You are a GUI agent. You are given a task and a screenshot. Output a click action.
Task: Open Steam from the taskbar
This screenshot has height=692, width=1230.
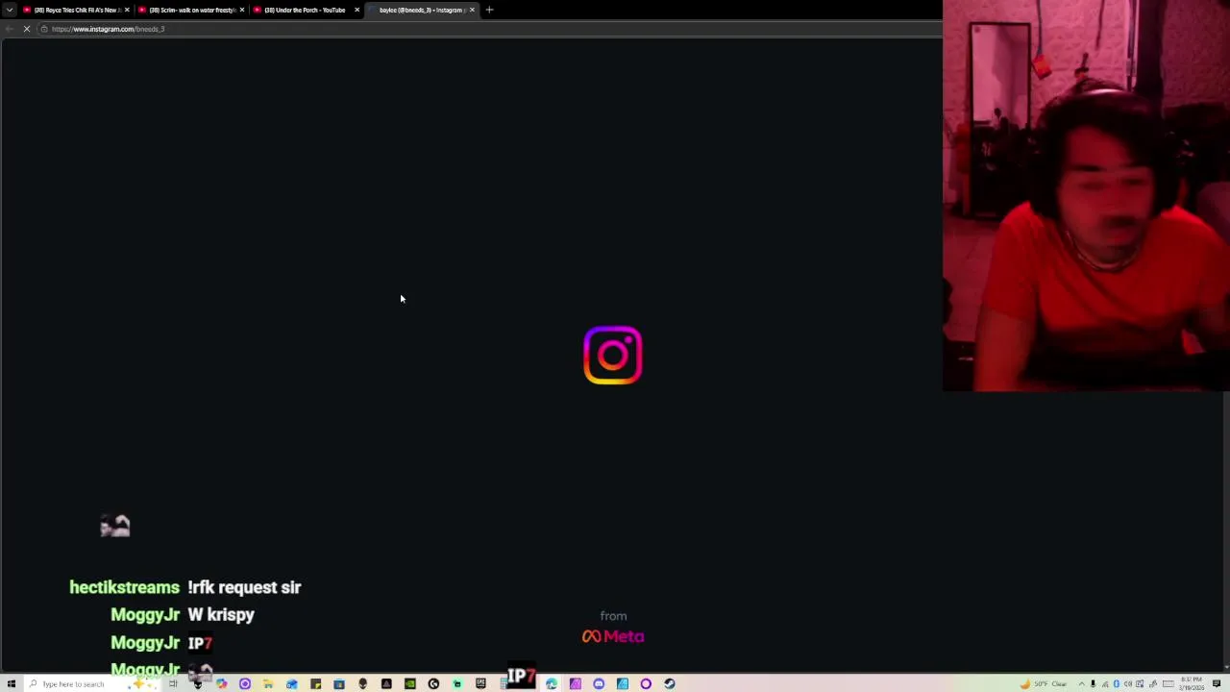coord(670,683)
